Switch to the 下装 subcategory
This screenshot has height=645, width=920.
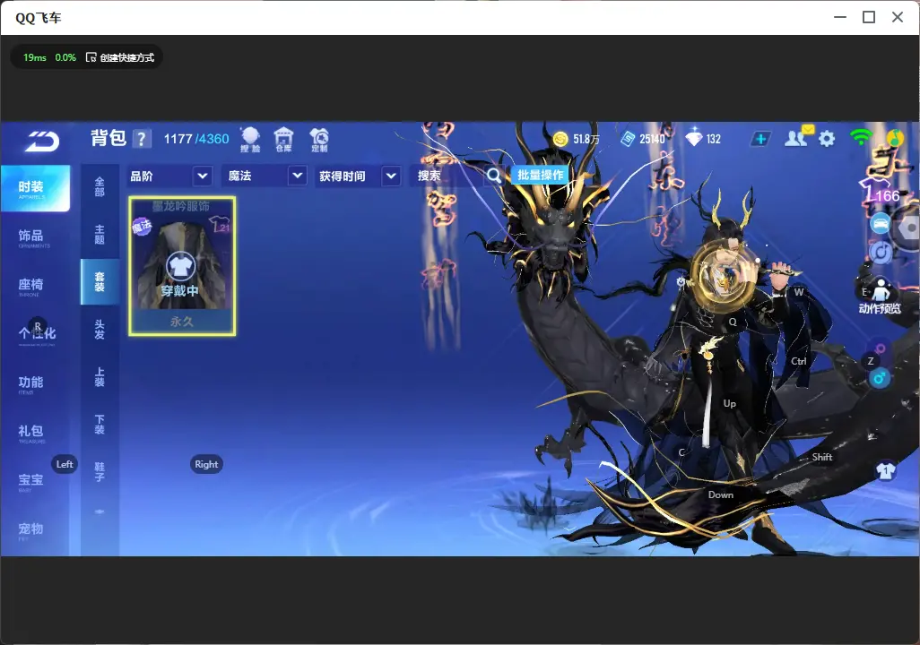tap(100, 425)
